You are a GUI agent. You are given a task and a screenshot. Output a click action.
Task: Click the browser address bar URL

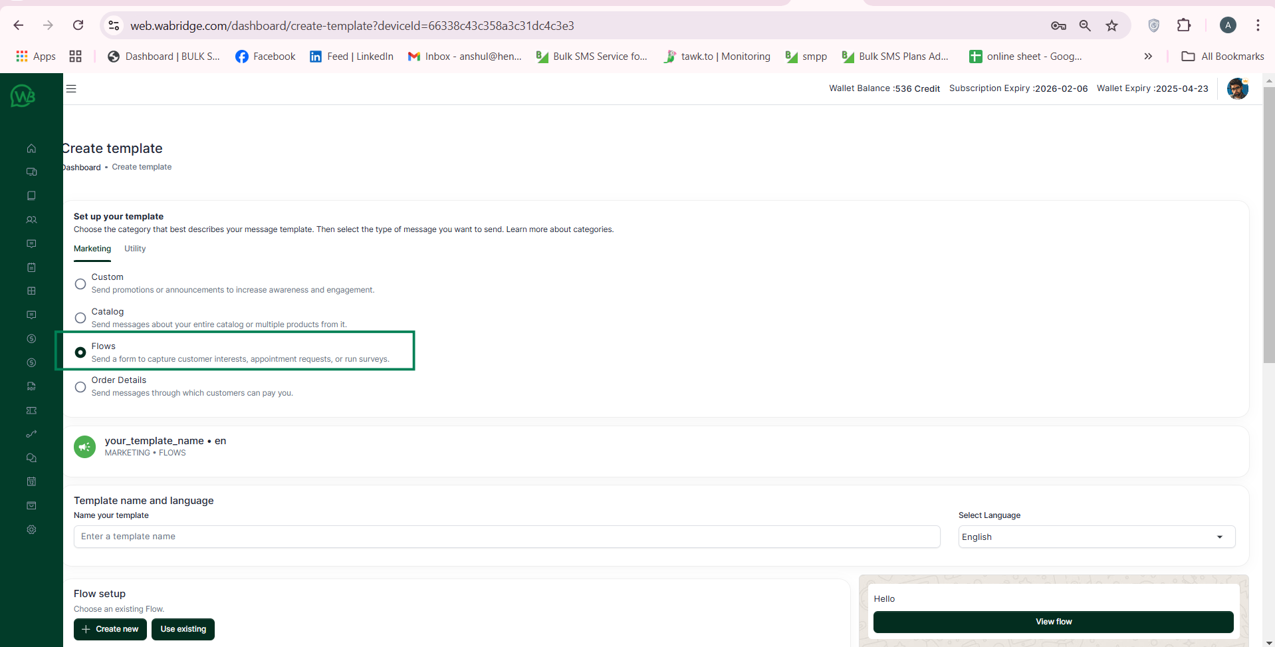pos(352,25)
